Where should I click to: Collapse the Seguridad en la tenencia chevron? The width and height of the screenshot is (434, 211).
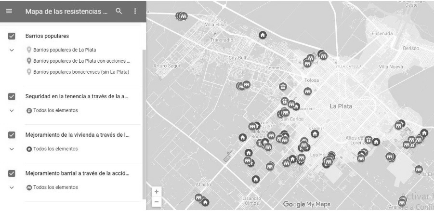(12, 110)
